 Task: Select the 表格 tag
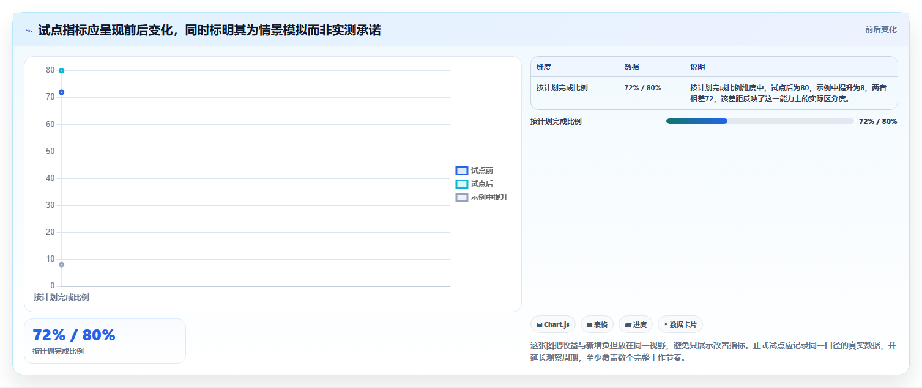click(597, 324)
